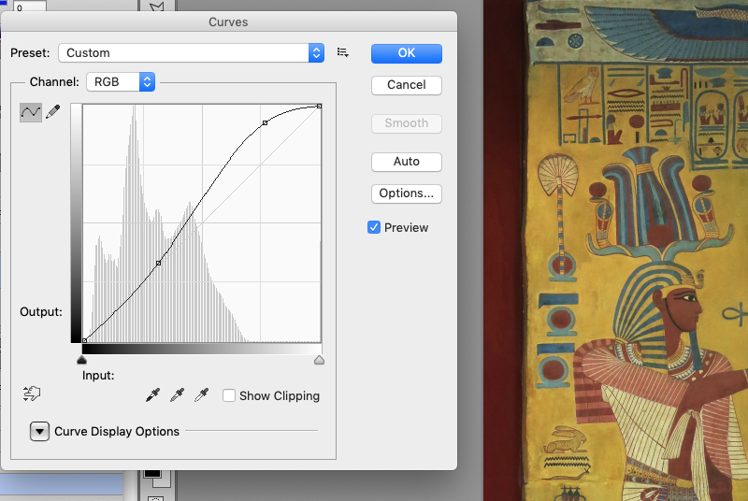
Task: Select the upper highlight curve control point
Action: click(266, 123)
